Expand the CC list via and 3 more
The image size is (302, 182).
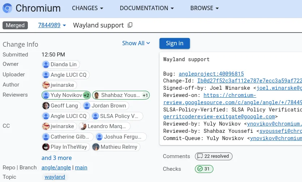point(57,158)
